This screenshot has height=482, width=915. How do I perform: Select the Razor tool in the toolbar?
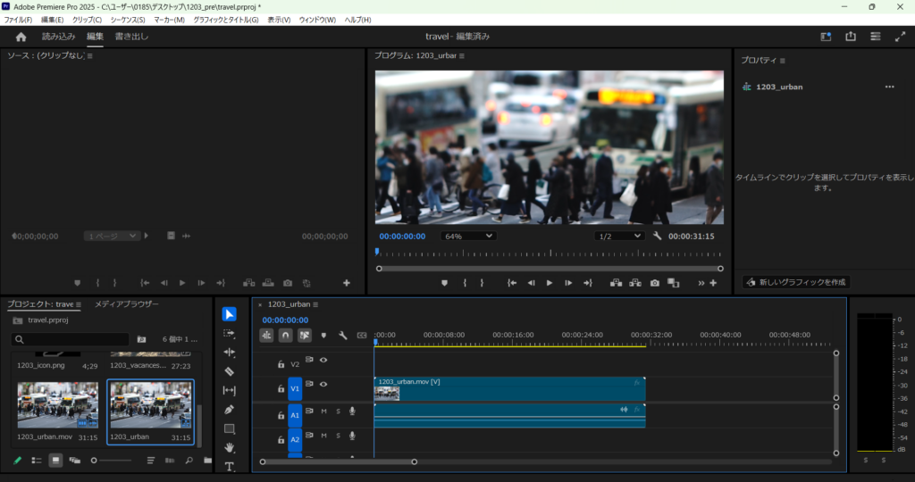[230, 371]
